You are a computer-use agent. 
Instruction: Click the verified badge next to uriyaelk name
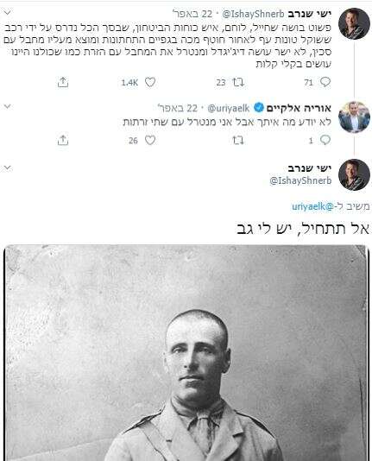pos(259,108)
